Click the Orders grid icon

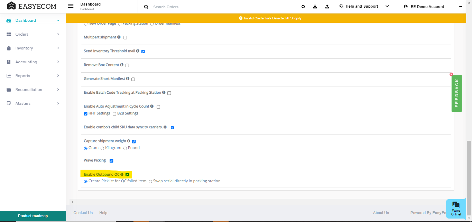point(9,34)
